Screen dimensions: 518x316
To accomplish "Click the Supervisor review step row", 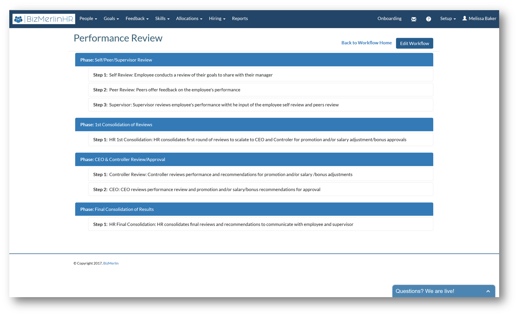I will point(261,105).
